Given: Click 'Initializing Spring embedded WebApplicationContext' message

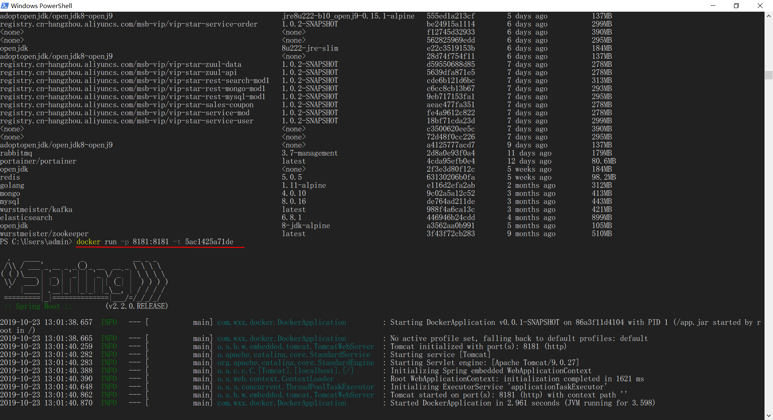Looking at the screenshot, I should point(491,371).
